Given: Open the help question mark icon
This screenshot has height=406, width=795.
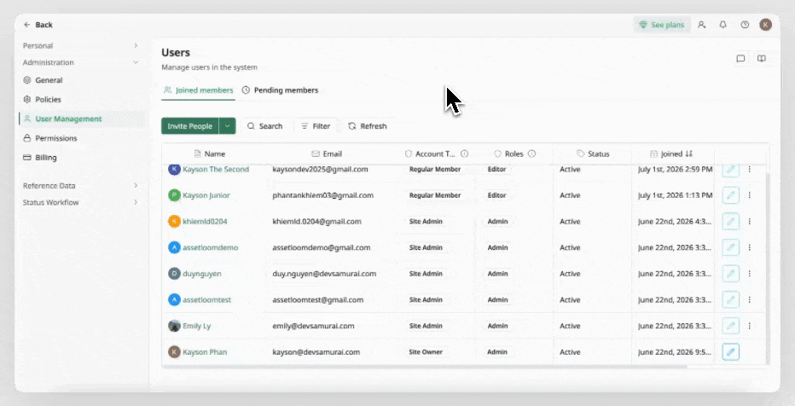Looking at the screenshot, I should click(x=745, y=25).
